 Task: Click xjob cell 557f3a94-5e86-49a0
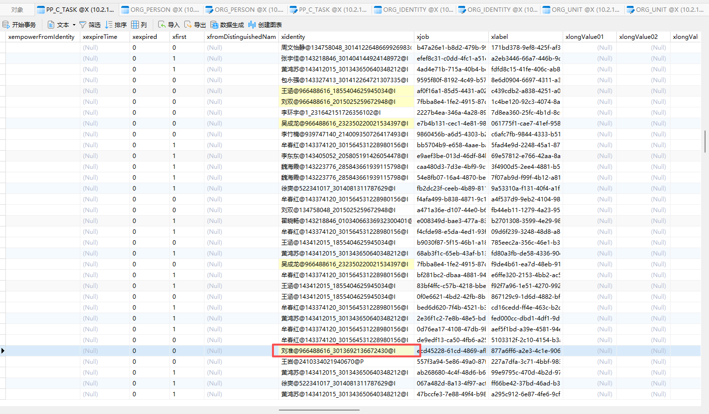[451, 362]
